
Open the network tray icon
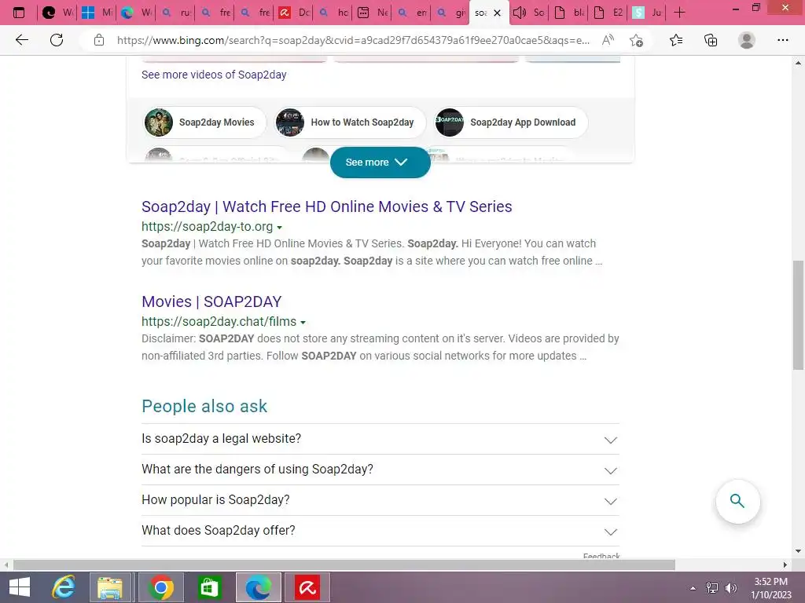click(x=712, y=588)
